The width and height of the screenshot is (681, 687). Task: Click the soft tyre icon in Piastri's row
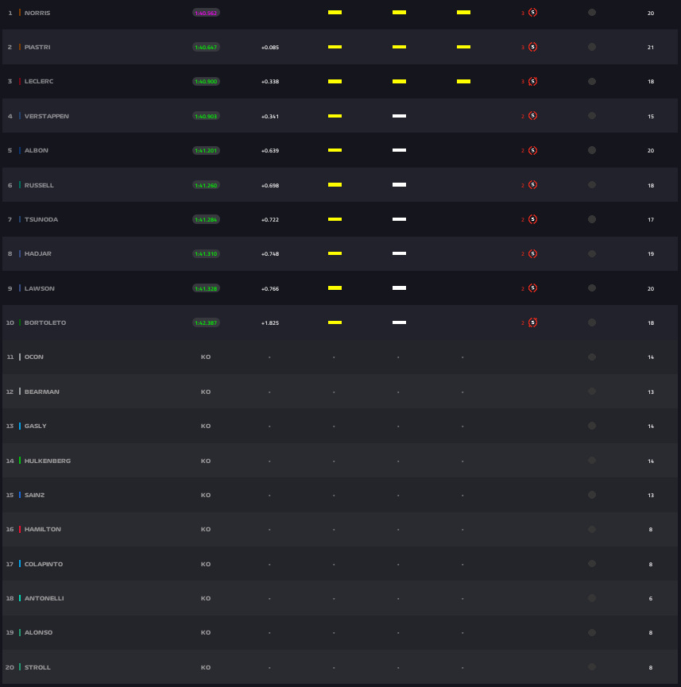[x=532, y=47]
